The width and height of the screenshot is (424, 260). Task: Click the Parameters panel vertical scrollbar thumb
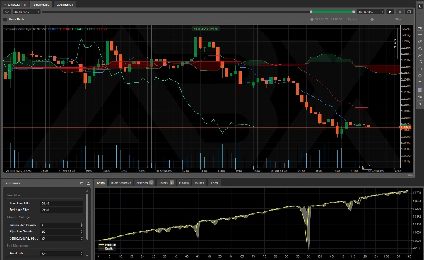87,216
